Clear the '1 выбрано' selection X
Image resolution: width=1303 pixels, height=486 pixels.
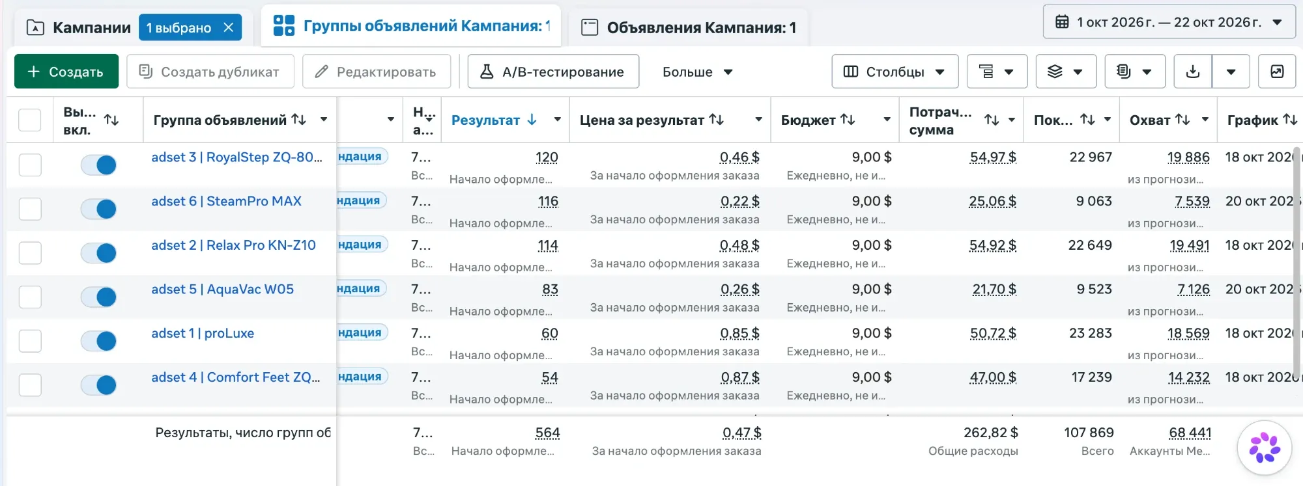coord(229,27)
